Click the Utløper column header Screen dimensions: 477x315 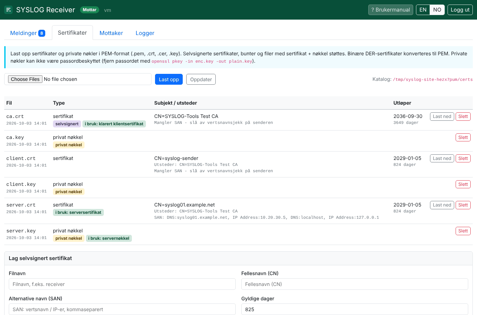point(402,103)
